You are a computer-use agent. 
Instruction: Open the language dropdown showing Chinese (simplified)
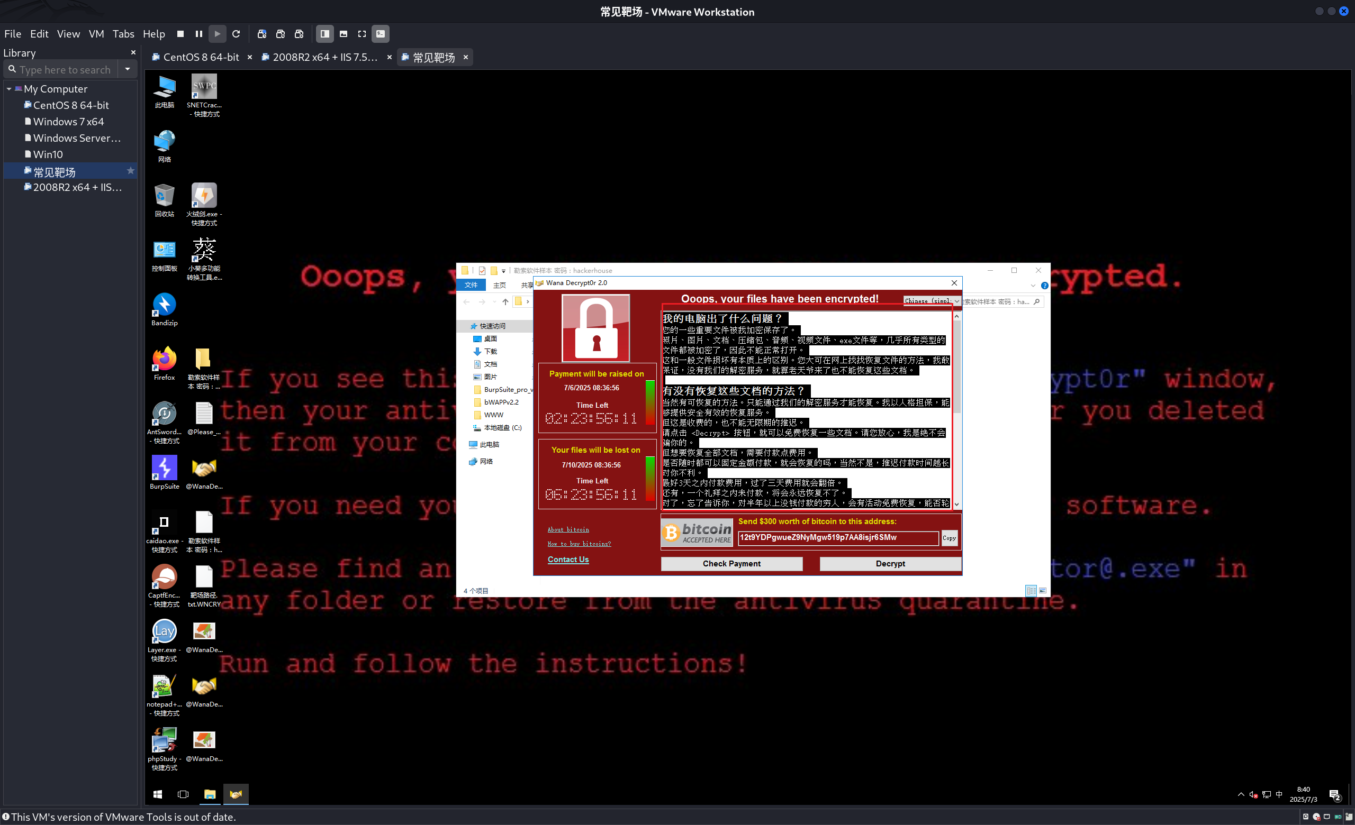932,301
